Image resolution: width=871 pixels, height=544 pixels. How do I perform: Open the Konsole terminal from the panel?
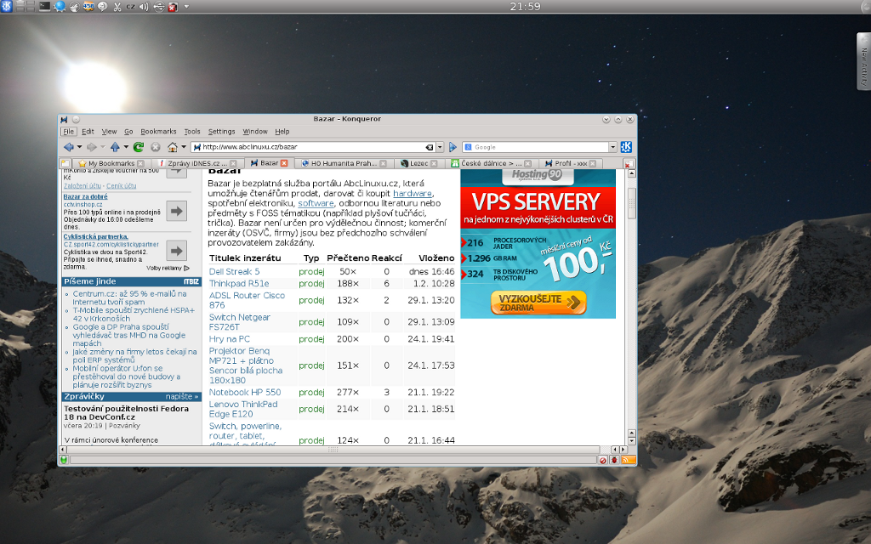[44, 6]
